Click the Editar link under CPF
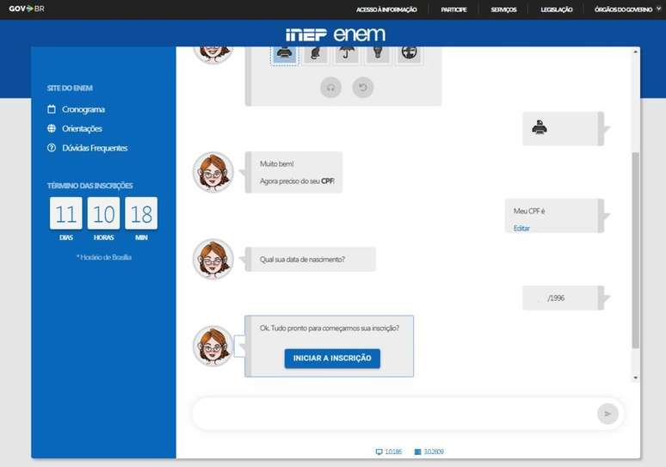This screenshot has height=467, width=666. (x=521, y=228)
